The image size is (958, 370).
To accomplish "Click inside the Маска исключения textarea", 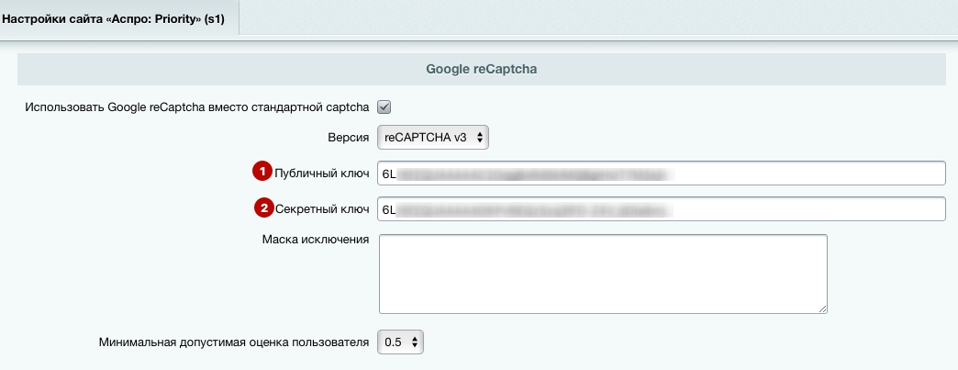I will point(603,274).
